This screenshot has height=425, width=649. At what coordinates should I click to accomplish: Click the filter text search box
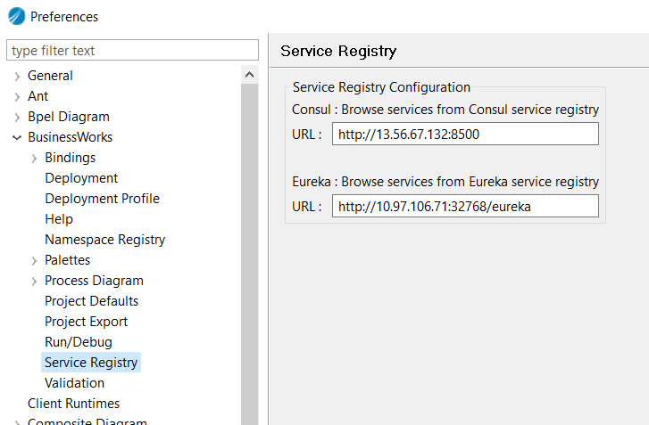click(132, 51)
